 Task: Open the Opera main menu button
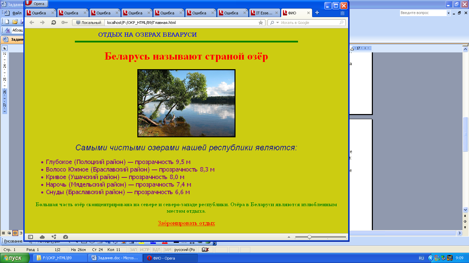(36, 3)
